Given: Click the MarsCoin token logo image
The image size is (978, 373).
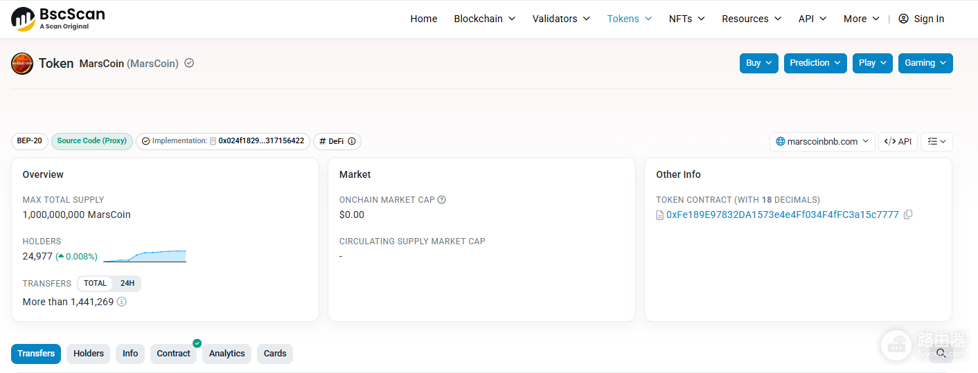Looking at the screenshot, I should click(x=22, y=64).
